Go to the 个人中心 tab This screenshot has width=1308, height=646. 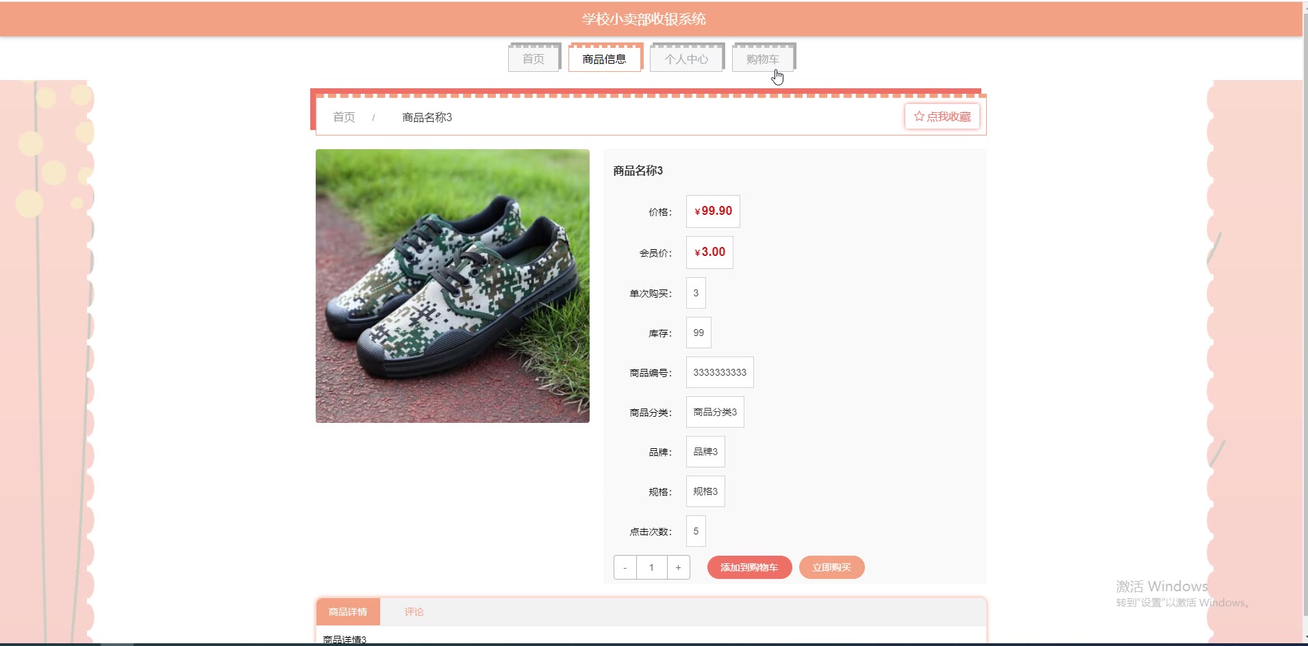(x=686, y=59)
